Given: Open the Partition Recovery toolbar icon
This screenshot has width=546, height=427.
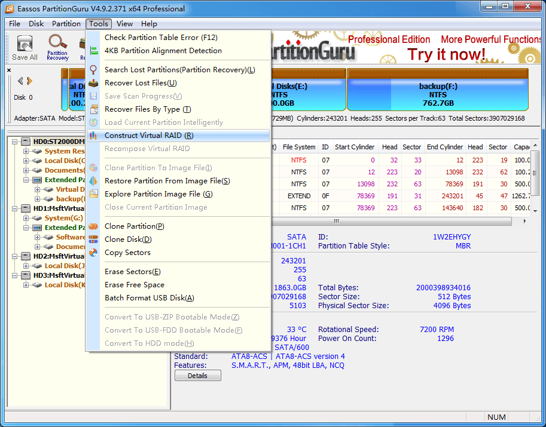Looking at the screenshot, I should tap(58, 48).
